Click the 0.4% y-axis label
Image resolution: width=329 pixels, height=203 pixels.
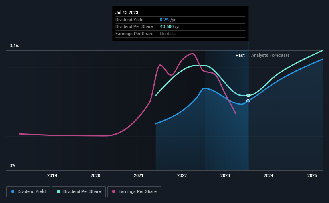pos(14,46)
